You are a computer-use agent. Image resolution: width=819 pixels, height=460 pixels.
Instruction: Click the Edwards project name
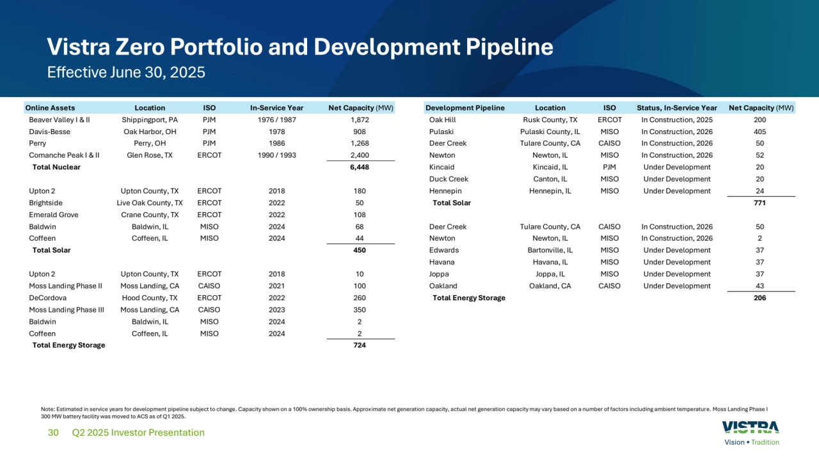pos(444,250)
